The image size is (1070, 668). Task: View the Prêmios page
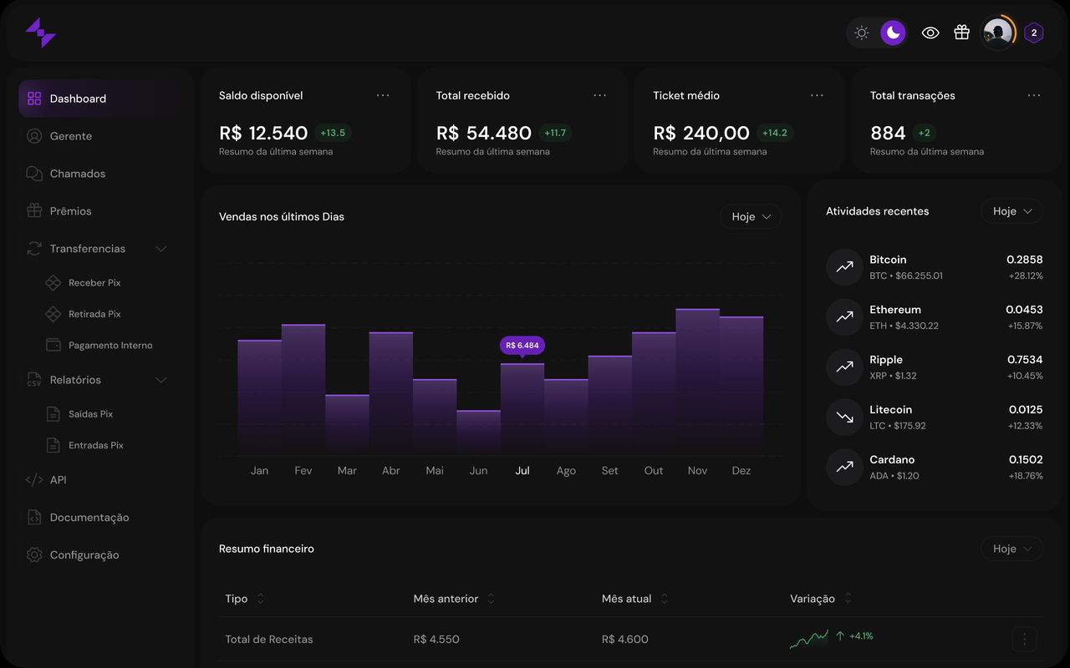tap(71, 210)
